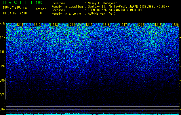Select the 0.9 frequency axis label
This screenshot has width=181, height=115.
click(x=3, y=66)
